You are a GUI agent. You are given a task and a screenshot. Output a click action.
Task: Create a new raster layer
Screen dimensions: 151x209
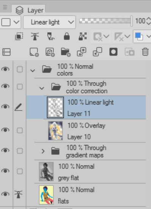34,52
